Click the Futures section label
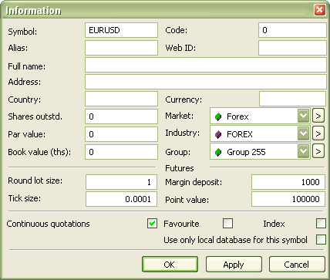This screenshot has width=330, height=280. tap(180, 168)
